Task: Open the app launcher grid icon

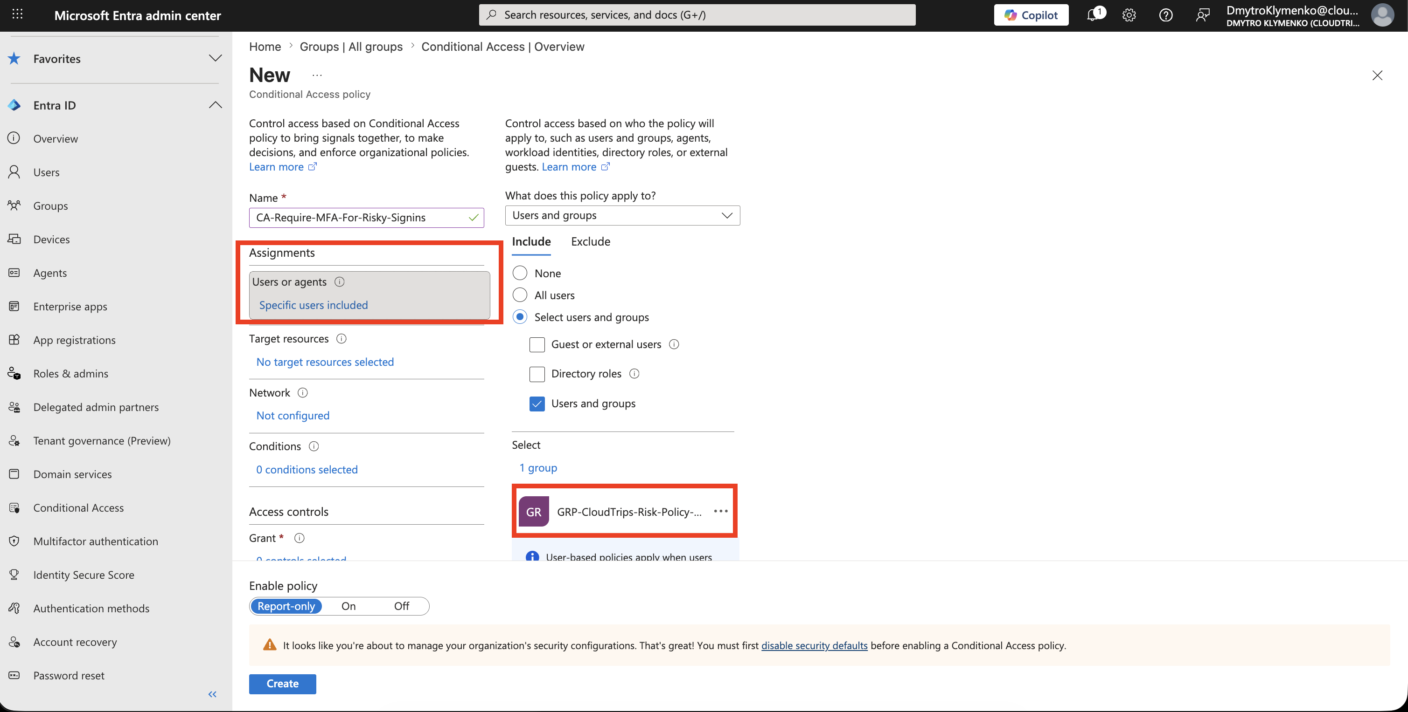Action: pyautogui.click(x=17, y=15)
